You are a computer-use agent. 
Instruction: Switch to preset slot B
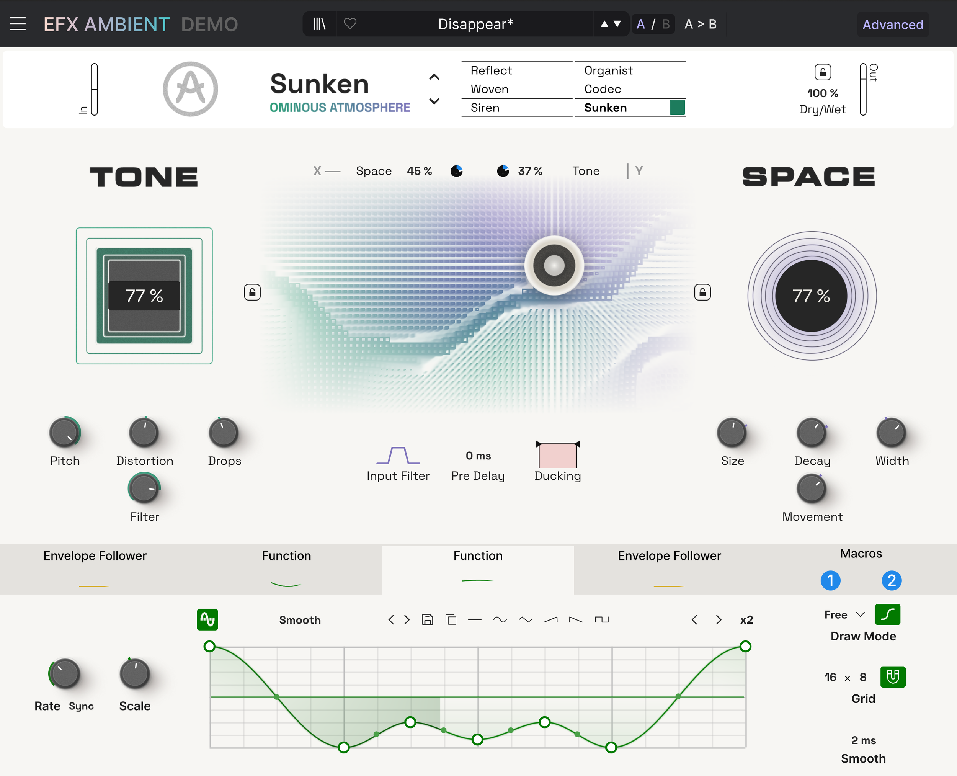666,24
